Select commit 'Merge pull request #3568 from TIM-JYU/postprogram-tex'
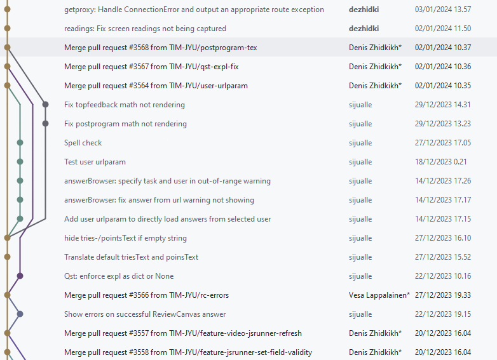Screen dimensions: 497x360 [x=160, y=48]
